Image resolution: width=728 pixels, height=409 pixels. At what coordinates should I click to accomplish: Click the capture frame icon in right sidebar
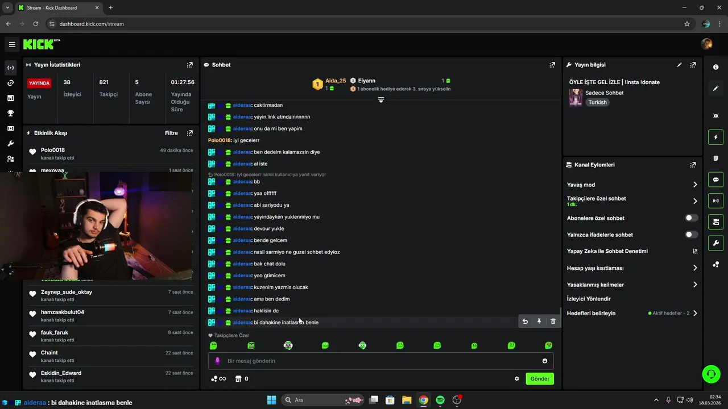tap(715, 116)
